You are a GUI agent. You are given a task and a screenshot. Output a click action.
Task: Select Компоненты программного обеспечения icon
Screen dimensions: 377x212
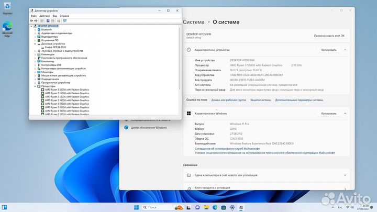click(x=39, y=58)
